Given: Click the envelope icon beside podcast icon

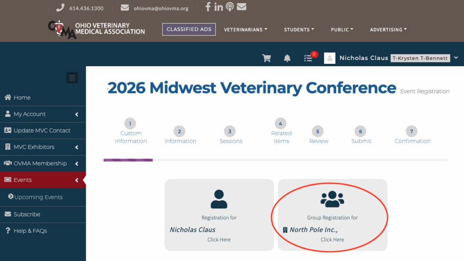Looking at the screenshot, I should pyautogui.click(x=242, y=7).
